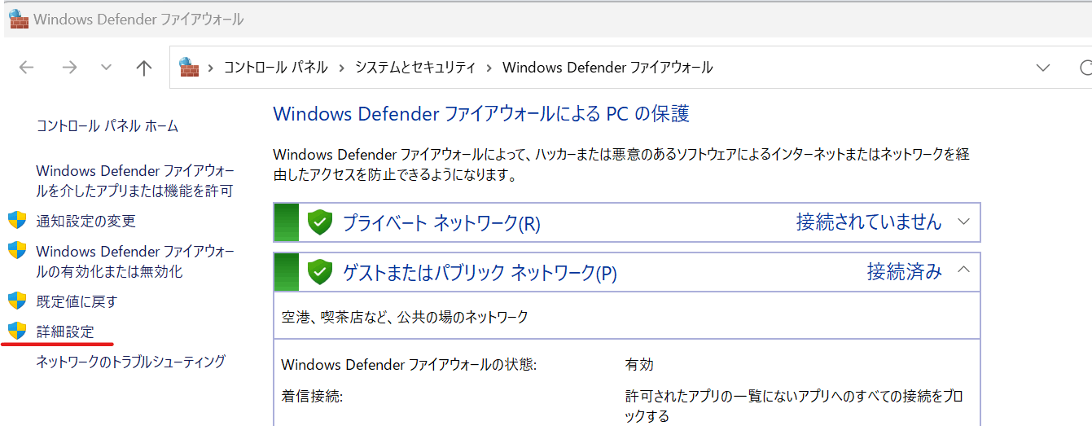1092x426 pixels.
Task: Click shield icon beside 有効化または無効化
Action: [17, 251]
